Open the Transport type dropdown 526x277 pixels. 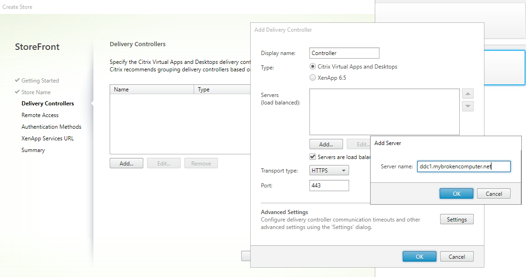(329, 171)
